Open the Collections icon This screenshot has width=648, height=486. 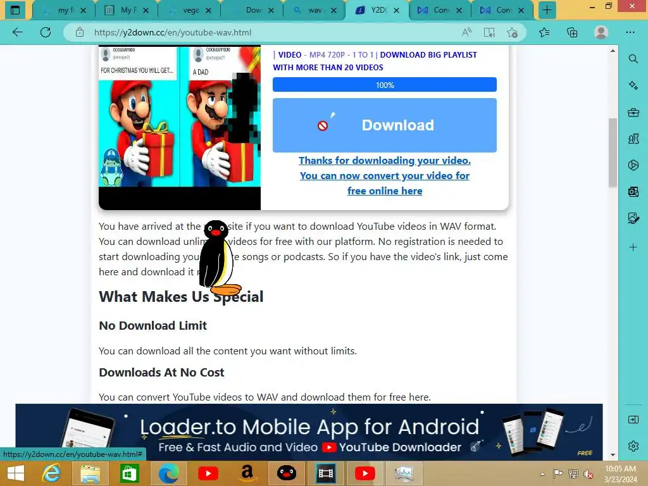[x=572, y=32]
